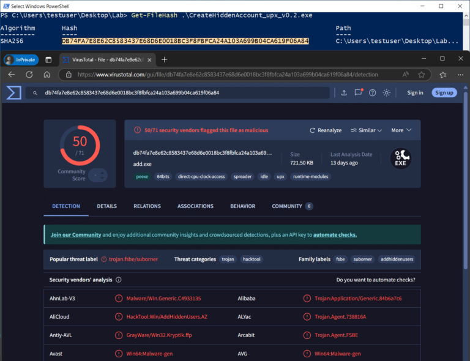This screenshot has width=470, height=361.
Task: Switch to the DETAILS tab
Action: pyautogui.click(x=106, y=206)
